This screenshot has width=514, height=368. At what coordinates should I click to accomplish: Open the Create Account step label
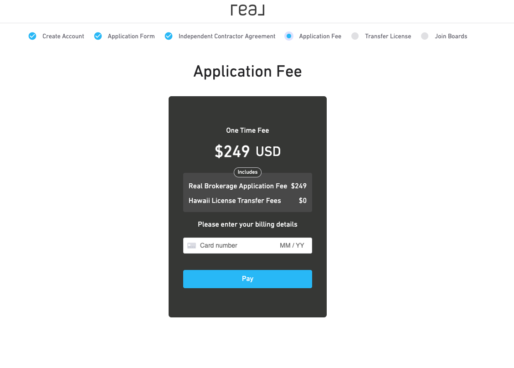[x=63, y=36]
